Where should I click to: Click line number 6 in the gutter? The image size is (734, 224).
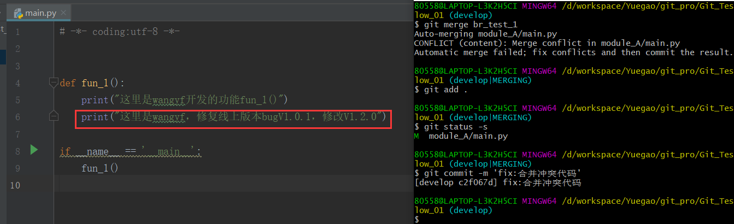(17, 117)
